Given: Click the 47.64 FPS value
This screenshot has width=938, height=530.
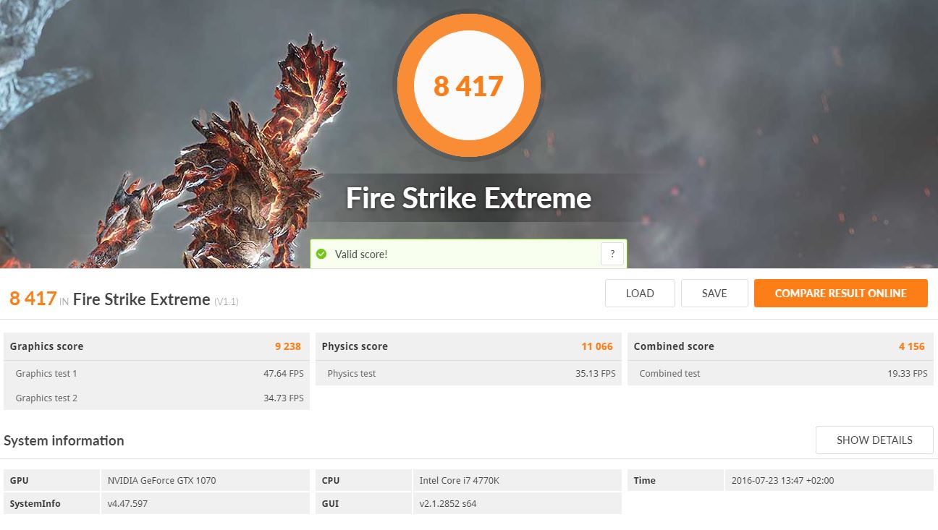Looking at the screenshot, I should pos(284,374).
